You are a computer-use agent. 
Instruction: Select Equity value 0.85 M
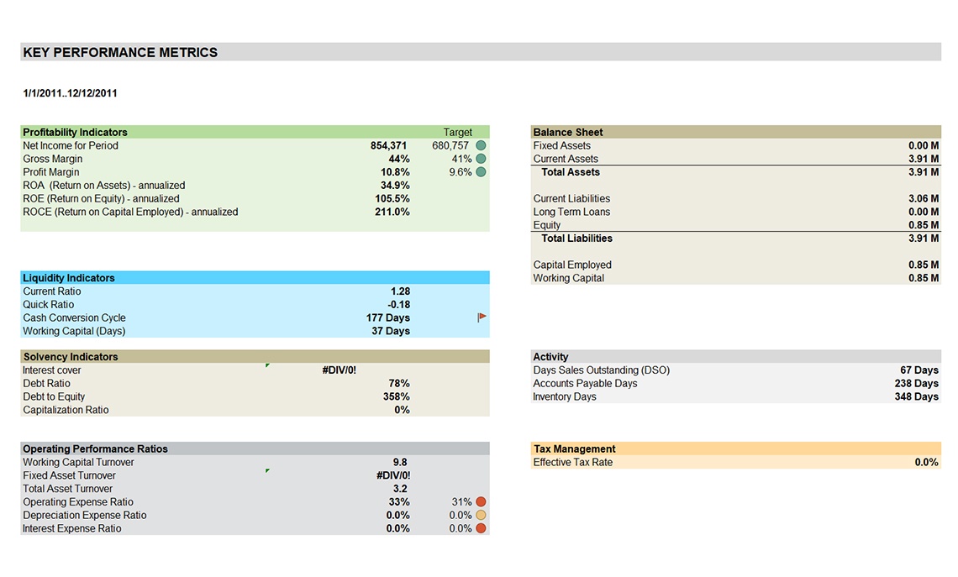(924, 225)
